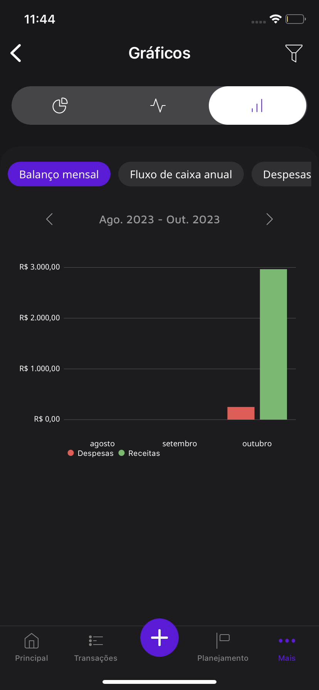Select the Balanço mensal chip
This screenshot has height=690, width=319.
click(59, 174)
